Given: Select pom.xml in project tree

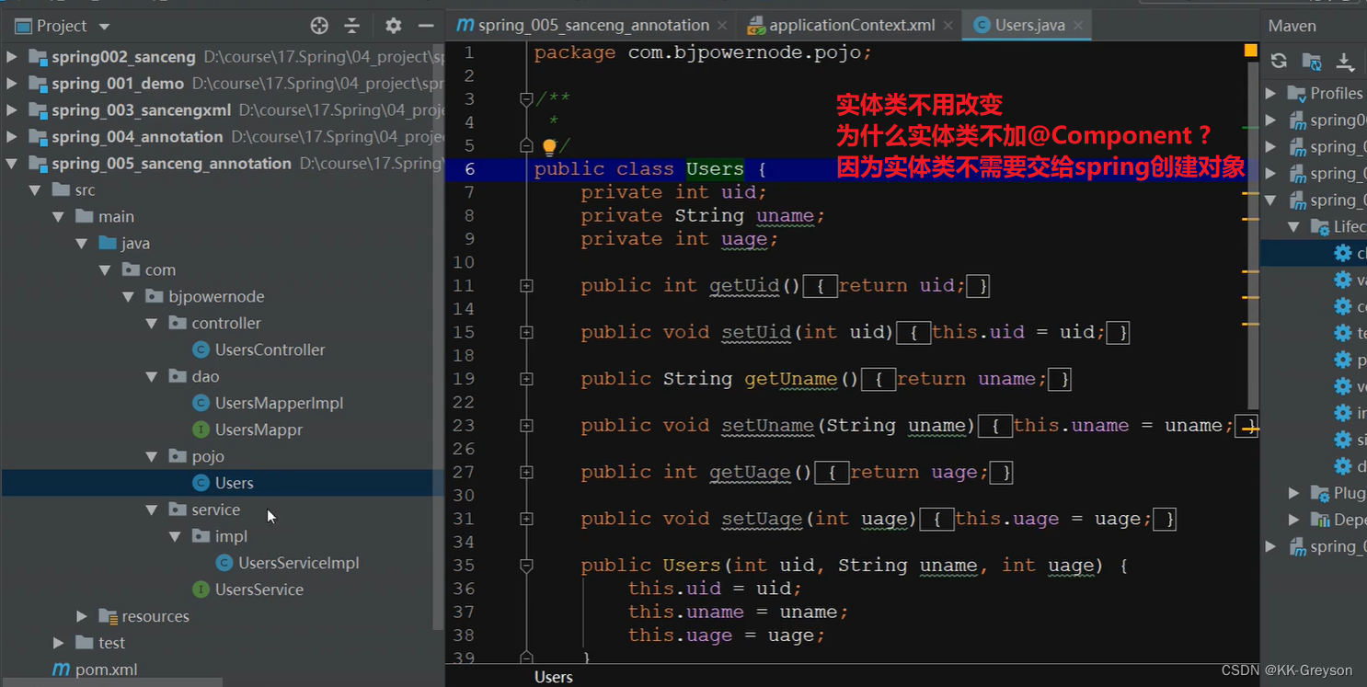Looking at the screenshot, I should pos(106,670).
